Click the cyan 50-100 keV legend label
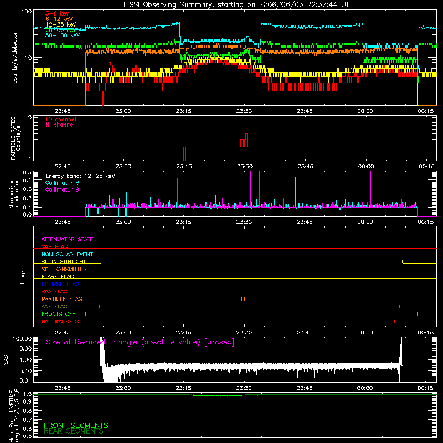Screen dimensions: 443x443 pyautogui.click(x=63, y=35)
